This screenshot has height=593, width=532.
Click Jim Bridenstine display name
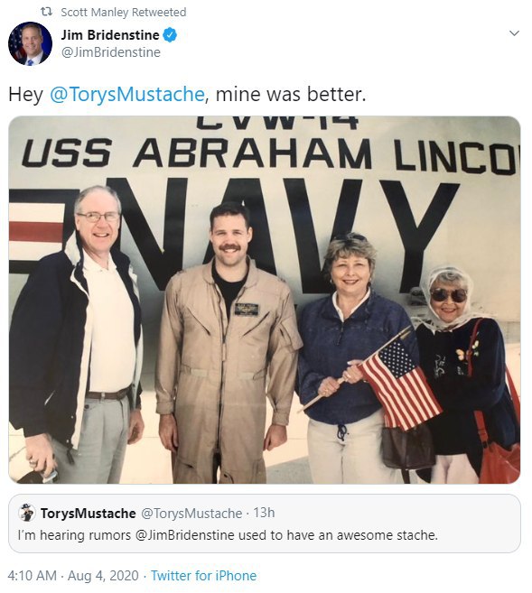tap(110, 35)
